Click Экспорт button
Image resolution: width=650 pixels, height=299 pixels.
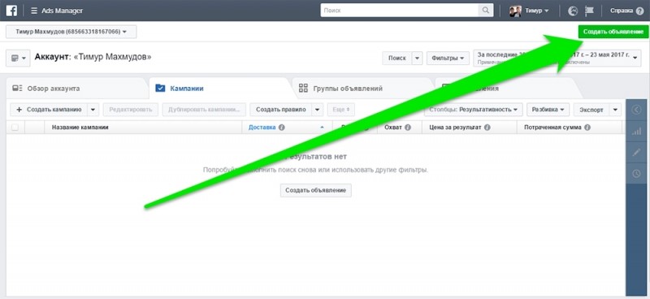pyautogui.click(x=591, y=110)
